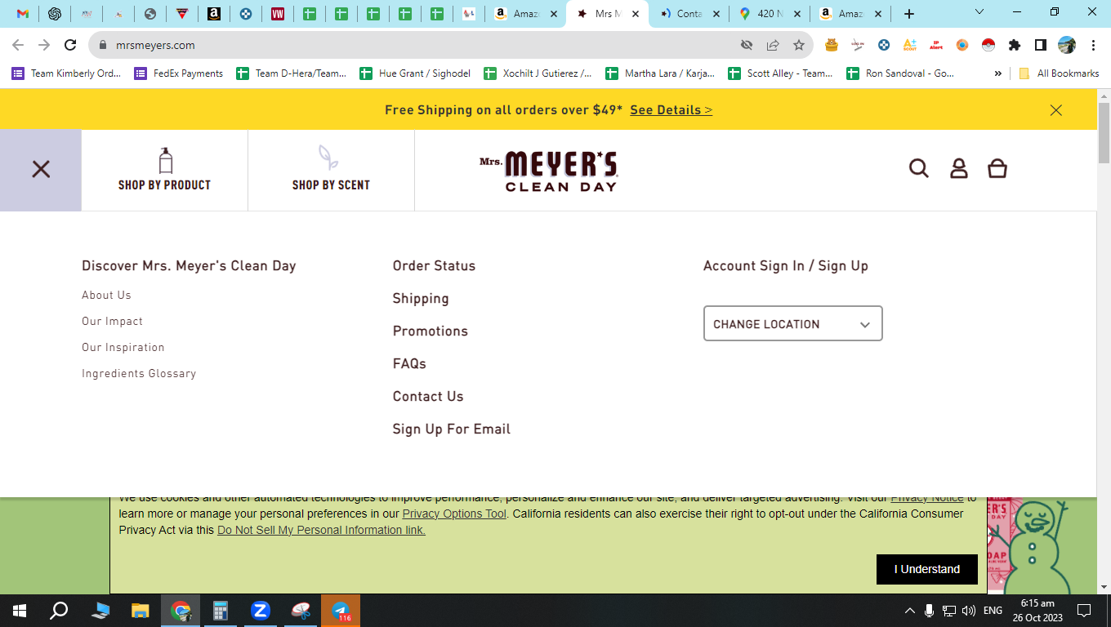The image size is (1111, 627).
Task: Open a new browser tab
Action: pyautogui.click(x=909, y=14)
